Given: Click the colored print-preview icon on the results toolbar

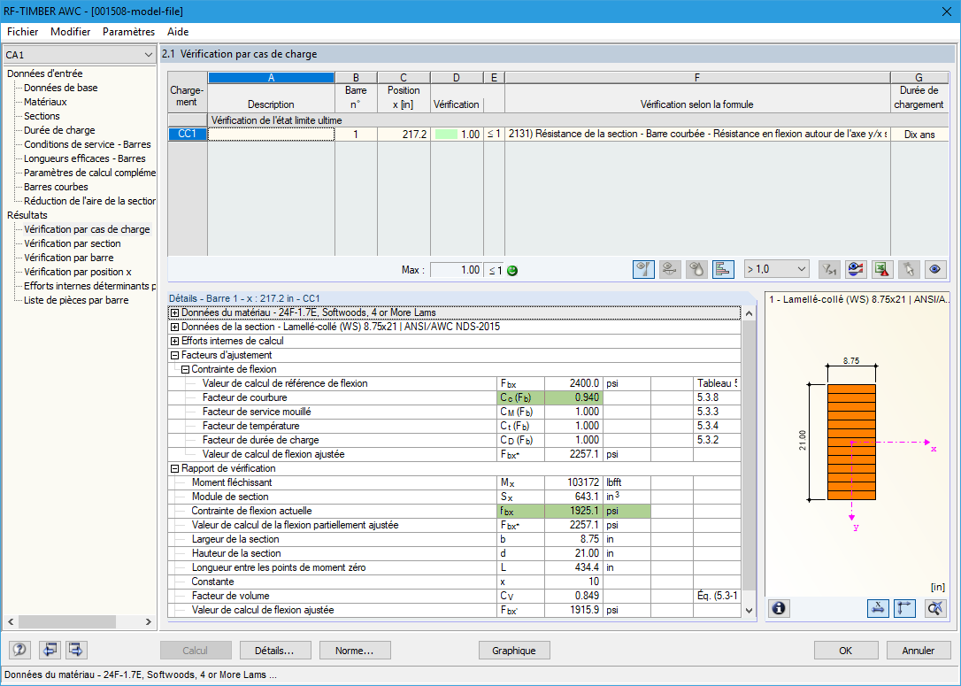Looking at the screenshot, I should pyautogui.click(x=856, y=269).
